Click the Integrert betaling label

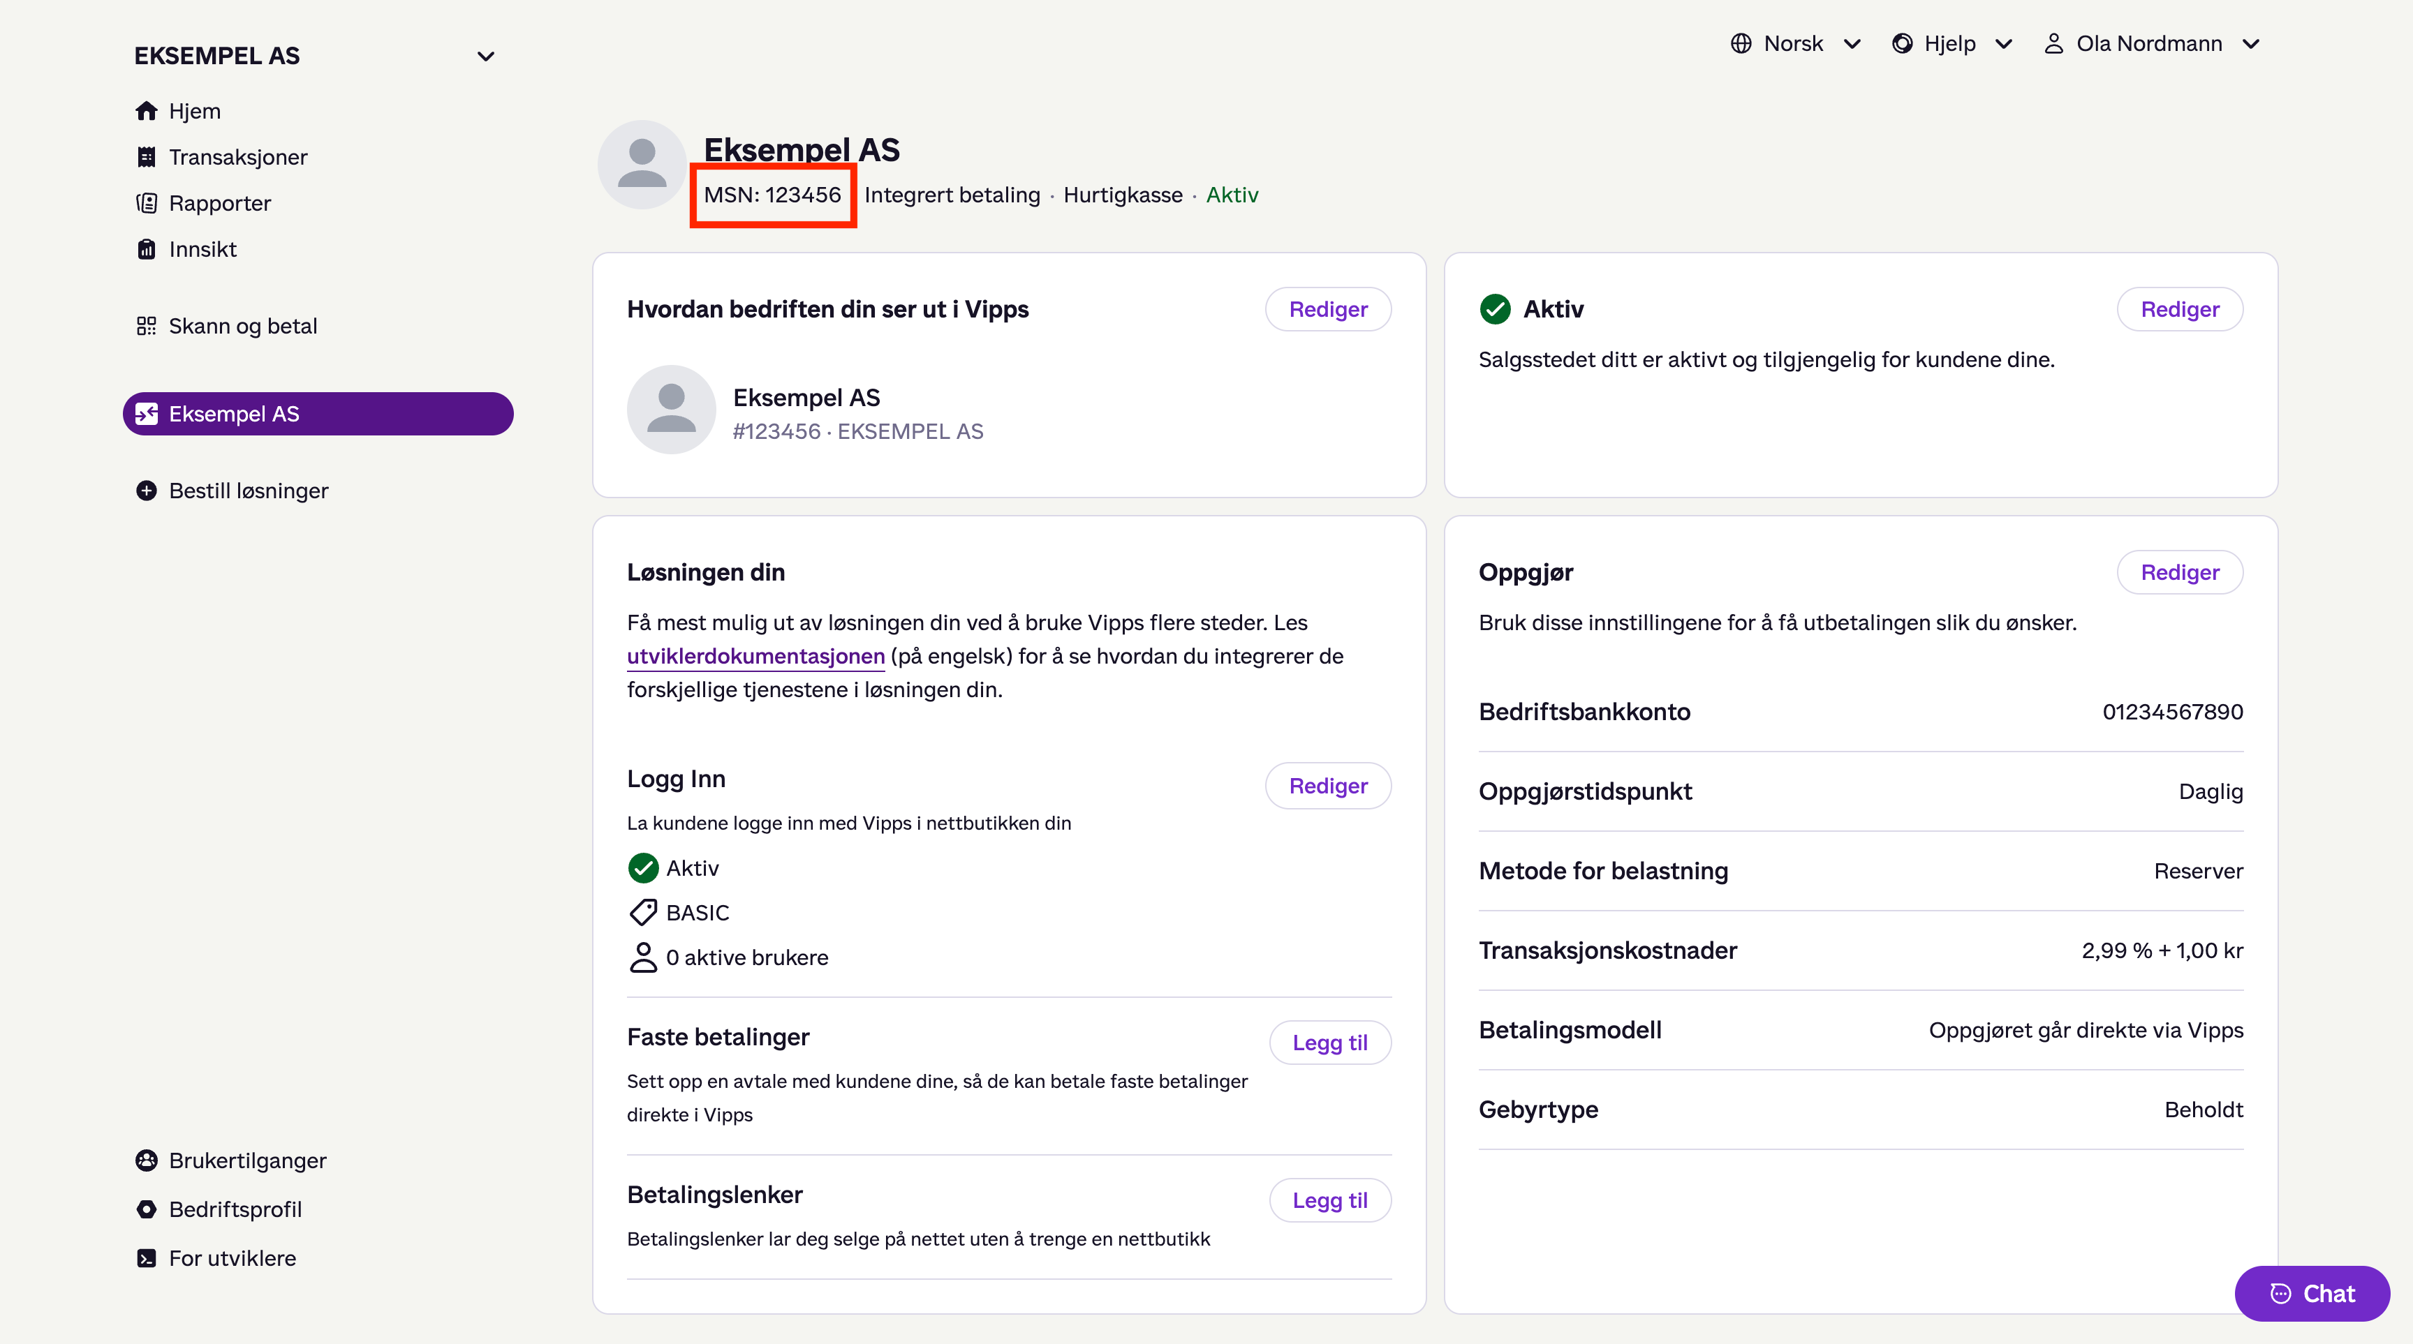click(952, 195)
